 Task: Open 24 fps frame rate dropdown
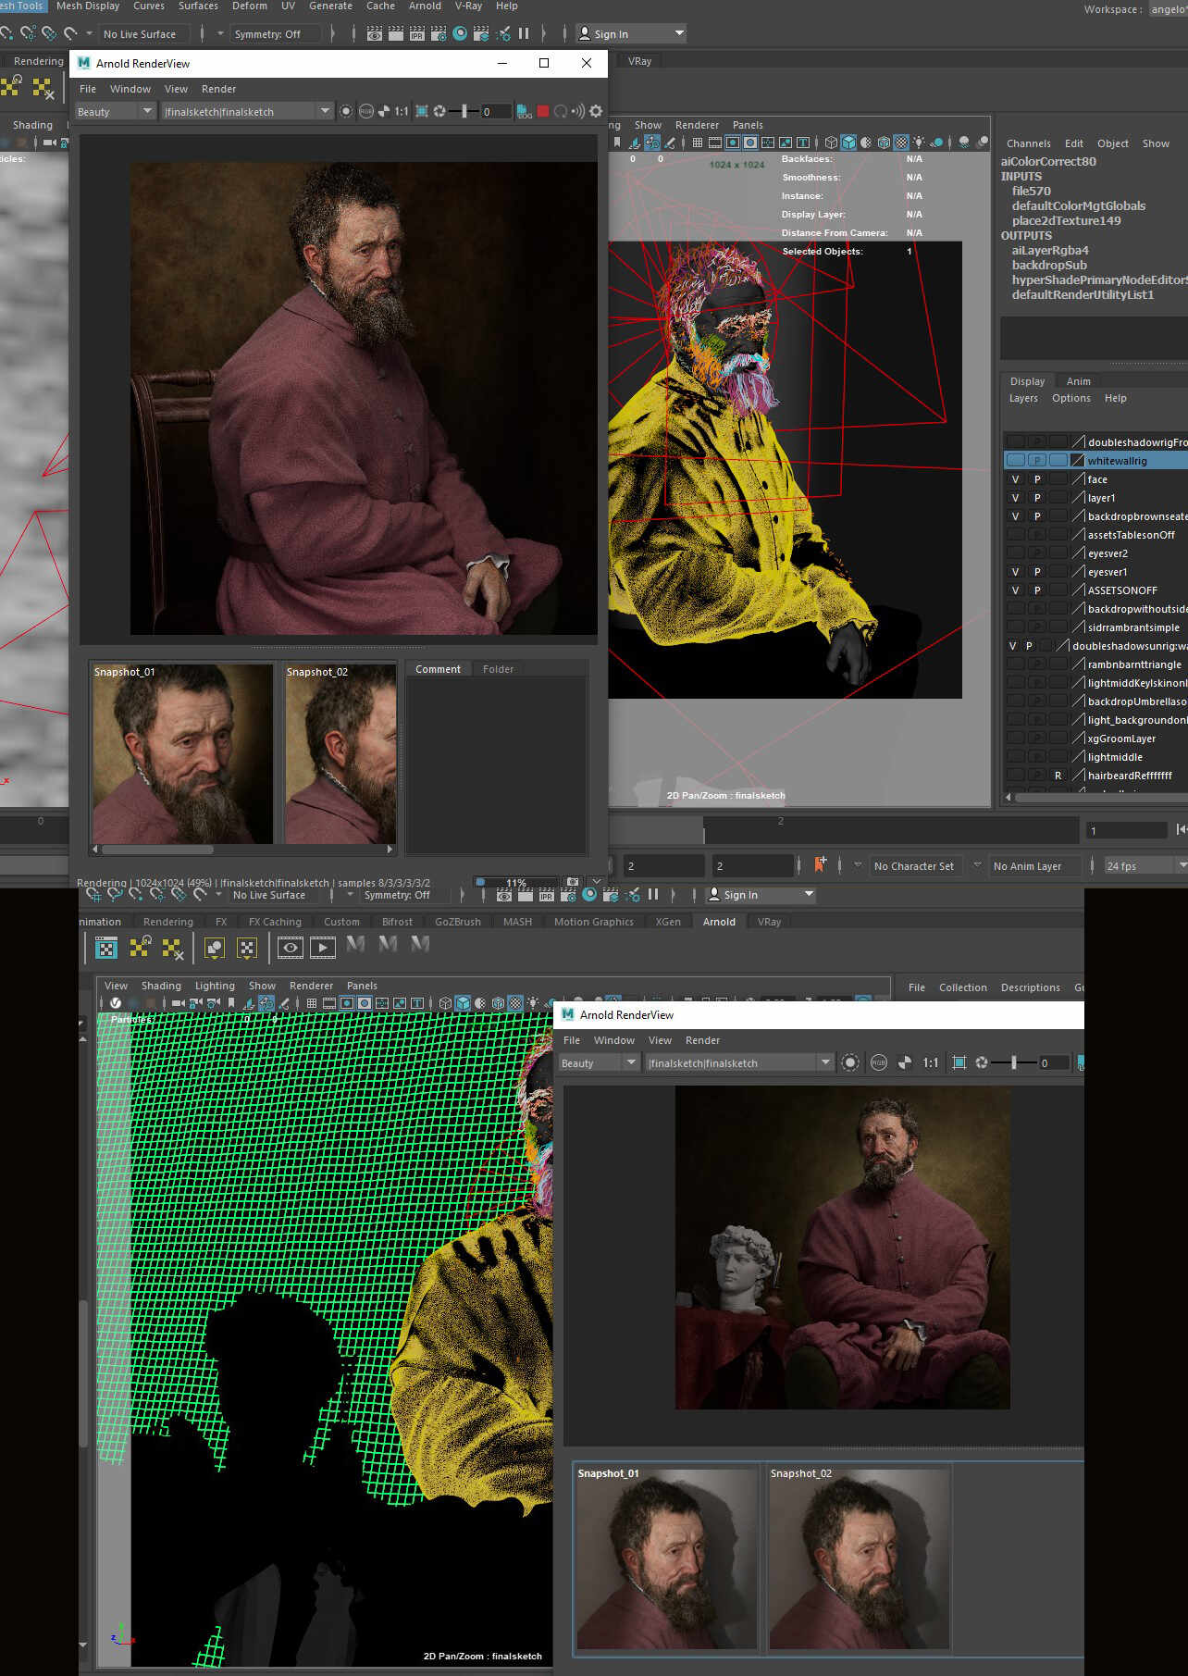tap(1146, 866)
